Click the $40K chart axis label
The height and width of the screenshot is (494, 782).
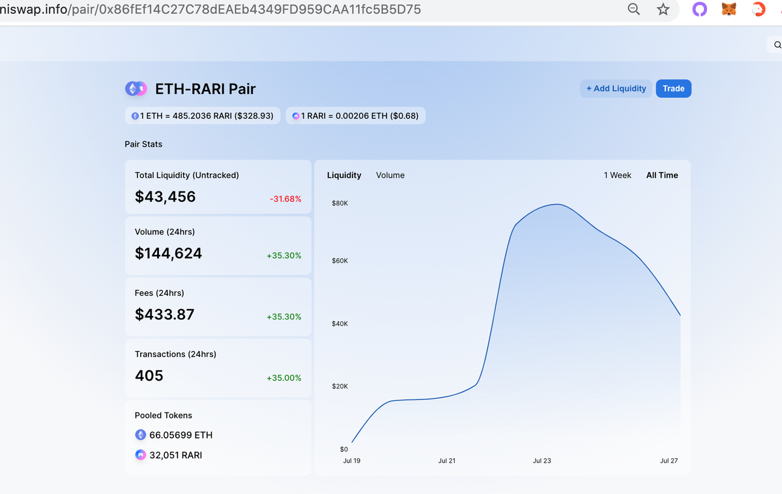click(340, 323)
